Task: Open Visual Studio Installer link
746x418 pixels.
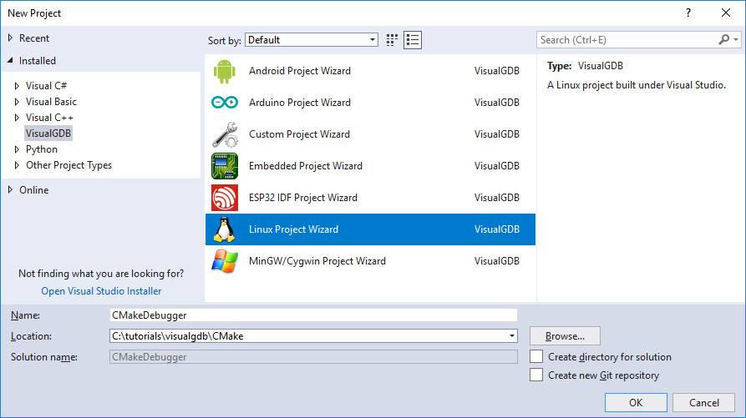Action: tap(101, 290)
